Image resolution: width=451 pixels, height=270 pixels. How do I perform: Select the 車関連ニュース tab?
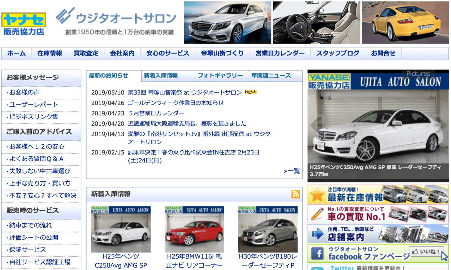(x=271, y=76)
